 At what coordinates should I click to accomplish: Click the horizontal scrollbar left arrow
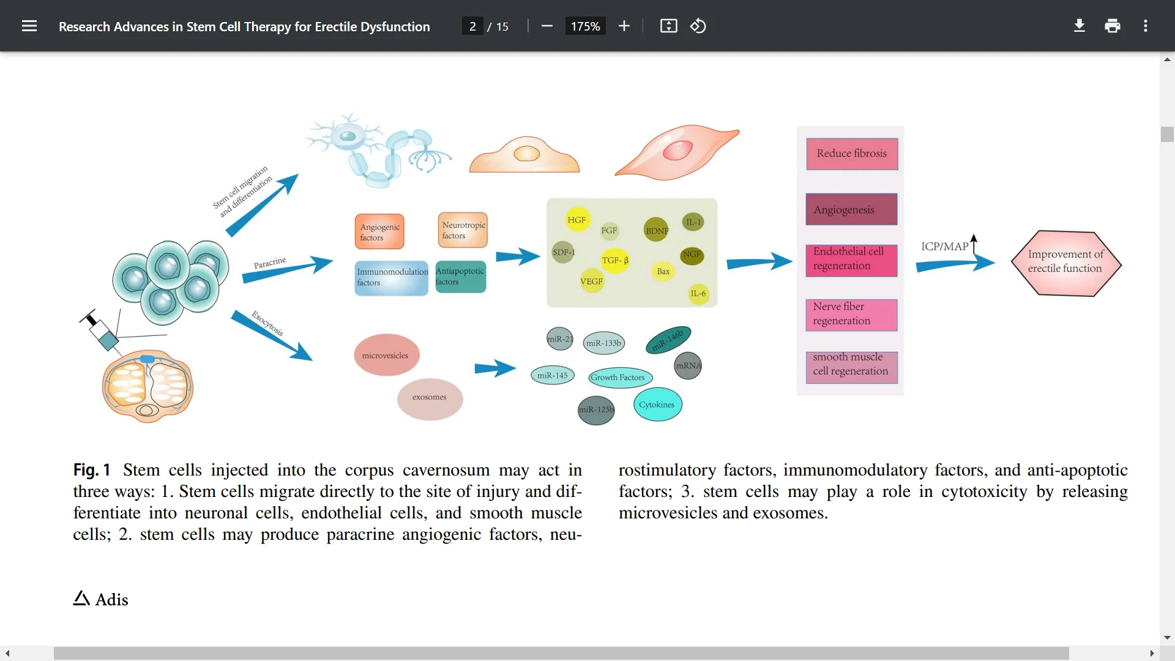pos(7,654)
